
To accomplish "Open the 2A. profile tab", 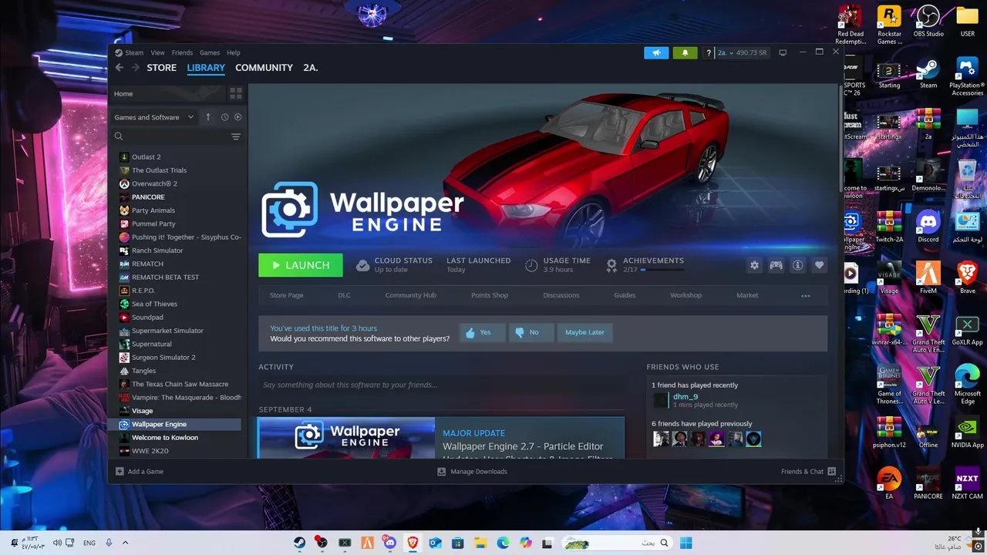I will click(x=311, y=68).
